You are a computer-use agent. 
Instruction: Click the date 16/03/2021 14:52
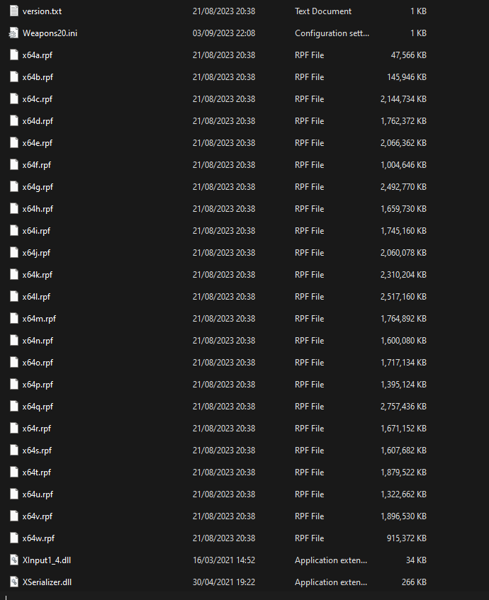pyautogui.click(x=224, y=560)
